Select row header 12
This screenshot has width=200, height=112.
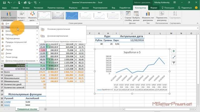pos(2,72)
